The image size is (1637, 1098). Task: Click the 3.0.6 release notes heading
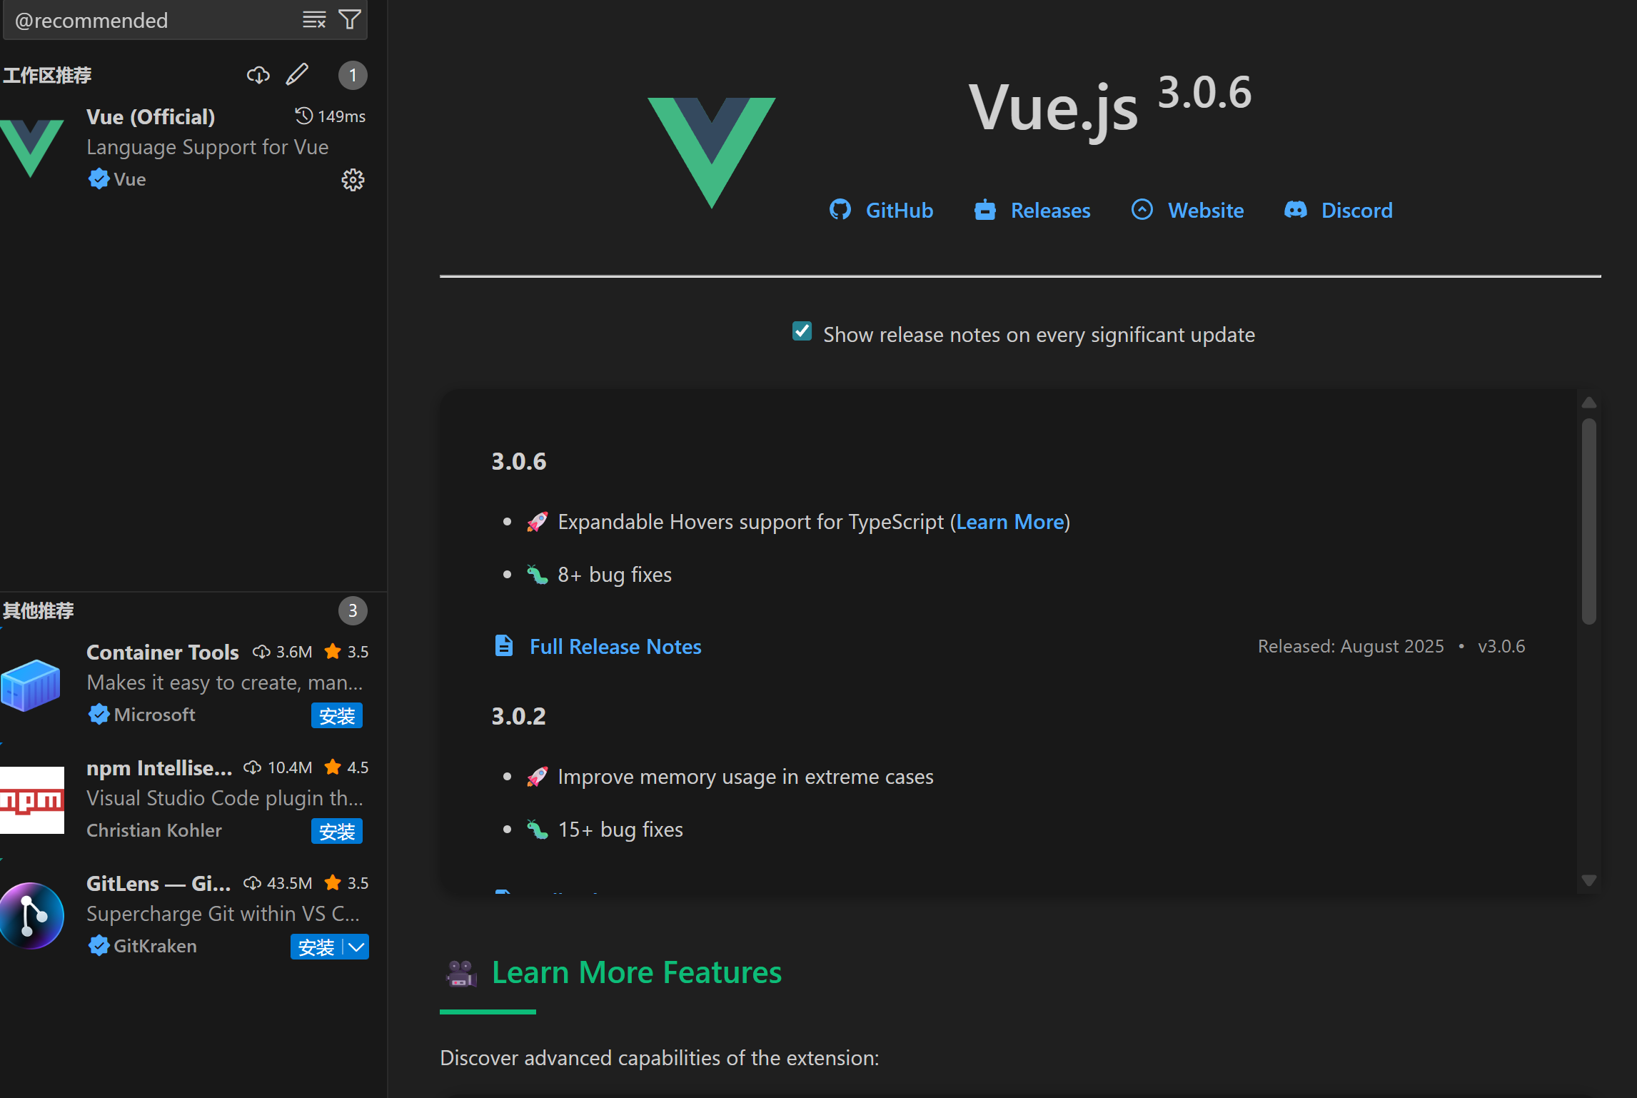click(518, 461)
